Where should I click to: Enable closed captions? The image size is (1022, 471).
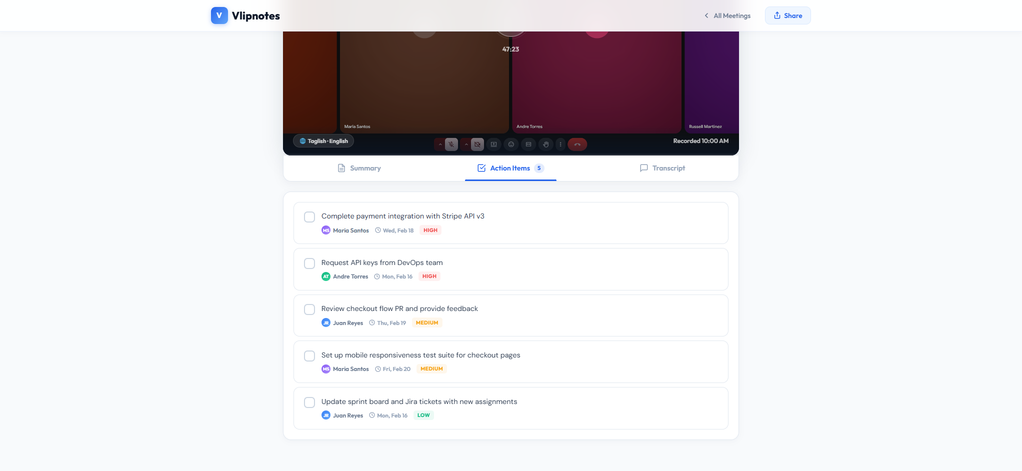528,144
